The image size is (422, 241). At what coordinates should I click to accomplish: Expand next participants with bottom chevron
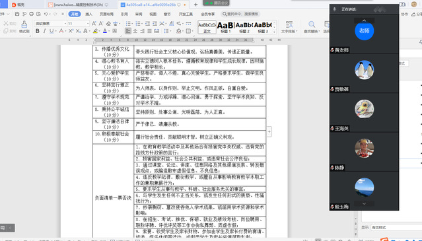click(x=364, y=203)
